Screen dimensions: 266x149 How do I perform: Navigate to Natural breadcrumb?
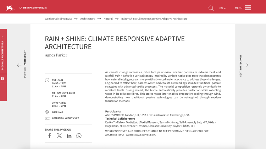pyautogui.click(x=108, y=18)
